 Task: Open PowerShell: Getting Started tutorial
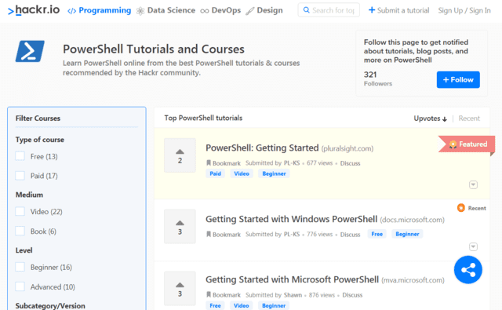[262, 148]
